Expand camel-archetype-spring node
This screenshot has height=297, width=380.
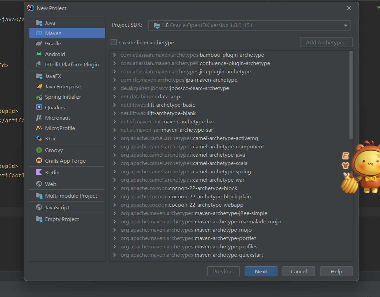click(115, 172)
